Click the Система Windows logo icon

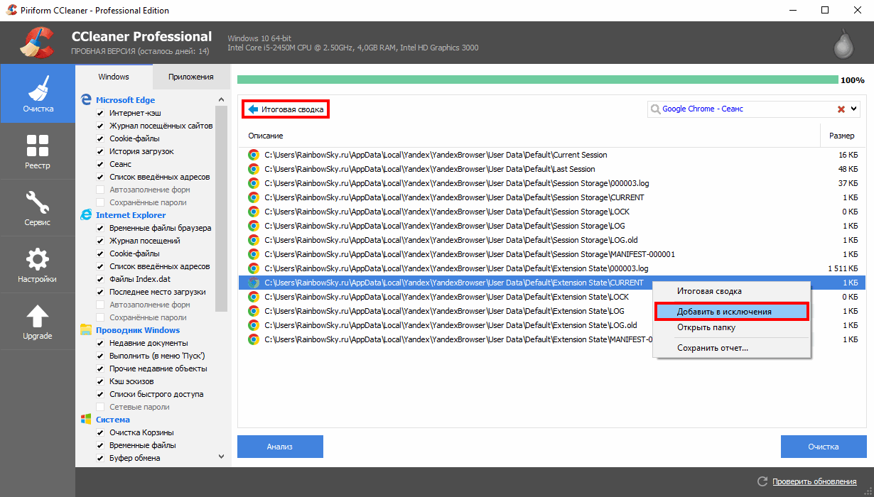86,420
